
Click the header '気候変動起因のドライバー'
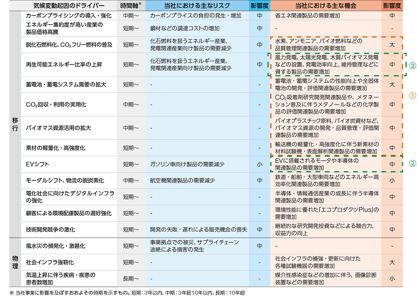[x=69, y=5]
